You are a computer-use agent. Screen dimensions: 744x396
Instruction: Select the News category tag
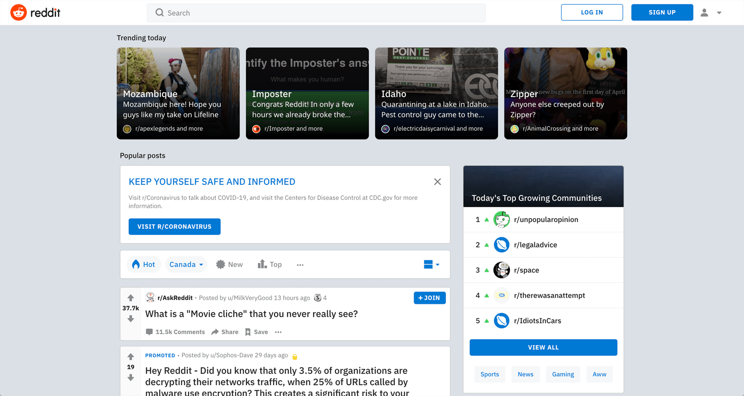pyautogui.click(x=525, y=374)
